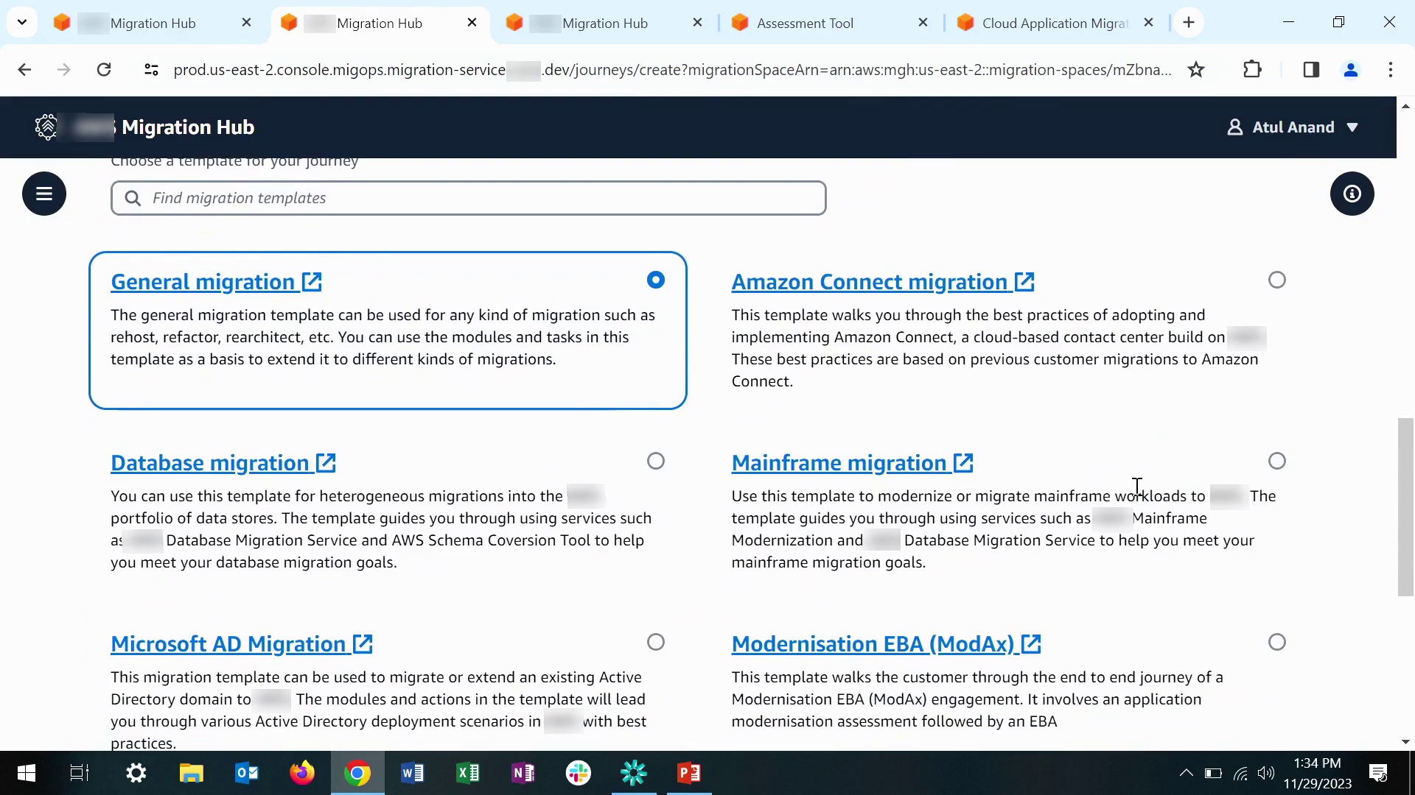Open the tab search dropdown arrow
This screenshot has width=1415, height=795.
point(22,22)
